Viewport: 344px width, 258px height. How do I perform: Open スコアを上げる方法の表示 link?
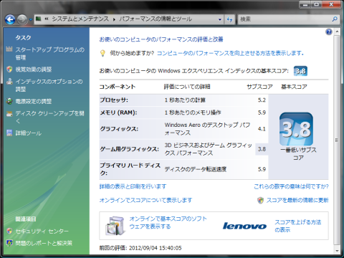tap(298, 226)
